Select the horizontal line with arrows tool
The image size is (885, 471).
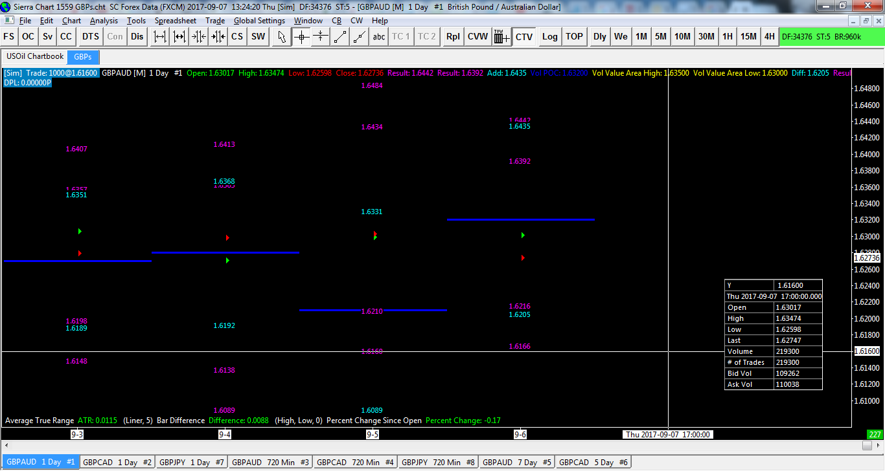click(x=321, y=36)
